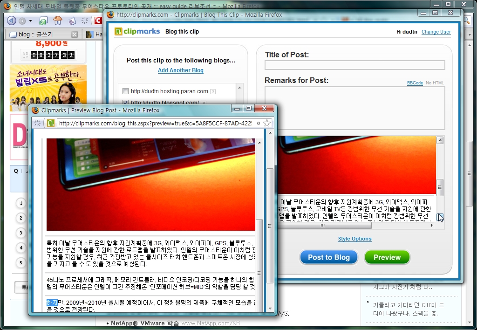Click the Preview window URL field
The width and height of the screenshot is (477, 330).
155,123
